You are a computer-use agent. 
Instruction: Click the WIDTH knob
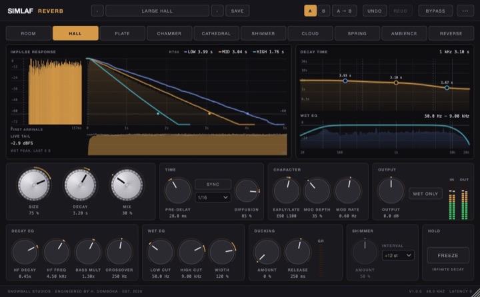click(x=222, y=252)
